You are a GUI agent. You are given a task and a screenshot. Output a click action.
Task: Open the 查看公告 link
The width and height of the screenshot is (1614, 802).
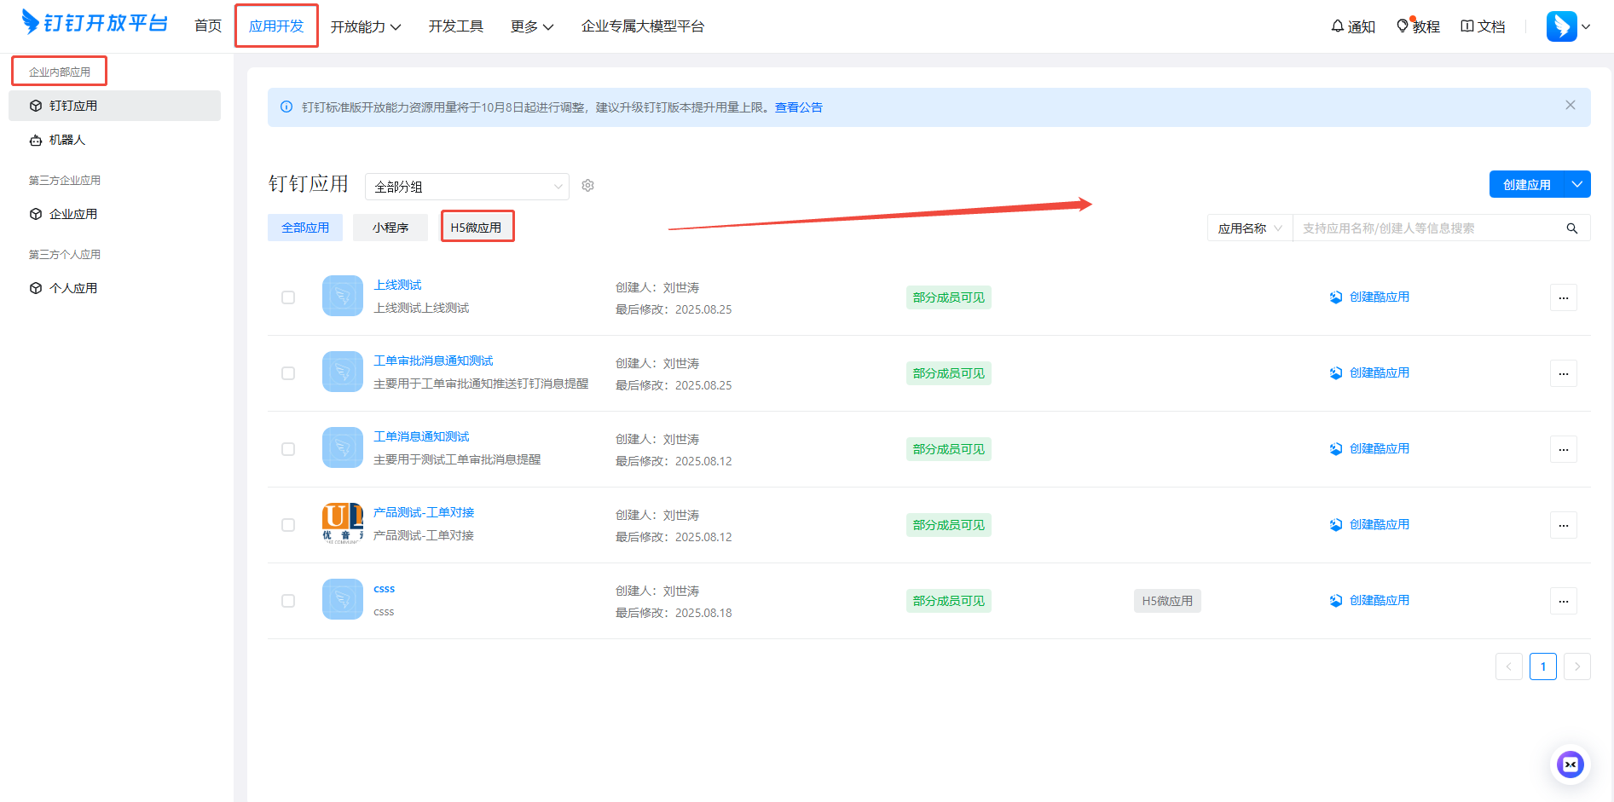point(798,107)
